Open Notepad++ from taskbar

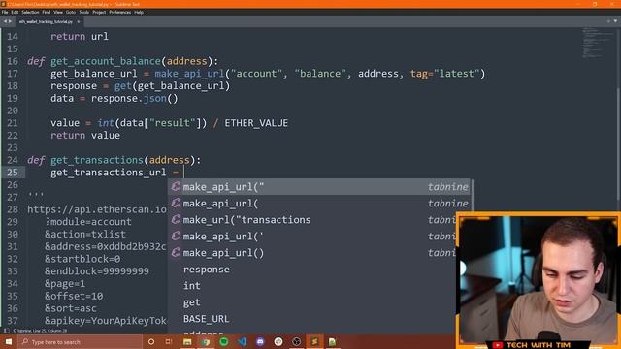click(332, 342)
